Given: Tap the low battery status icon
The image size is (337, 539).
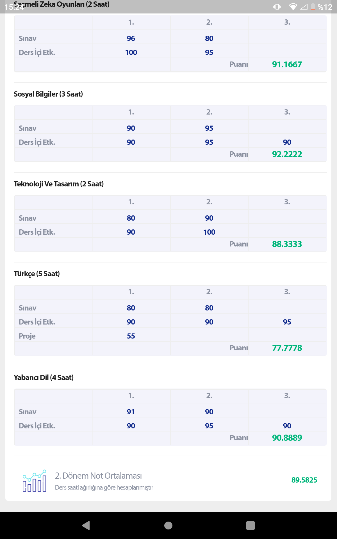Looking at the screenshot, I should tap(313, 7).
